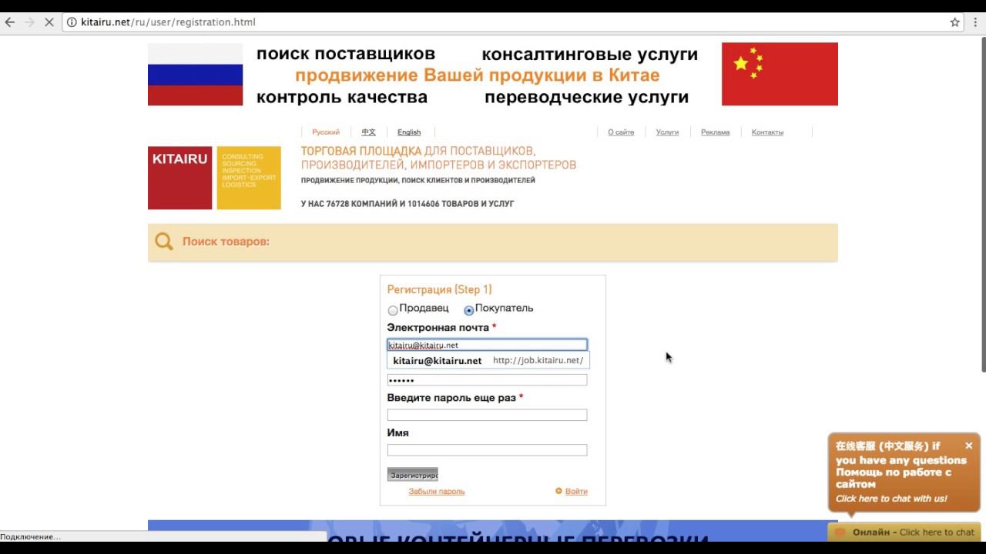Bookmark page with the star icon
The image size is (986, 554).
coord(955,22)
